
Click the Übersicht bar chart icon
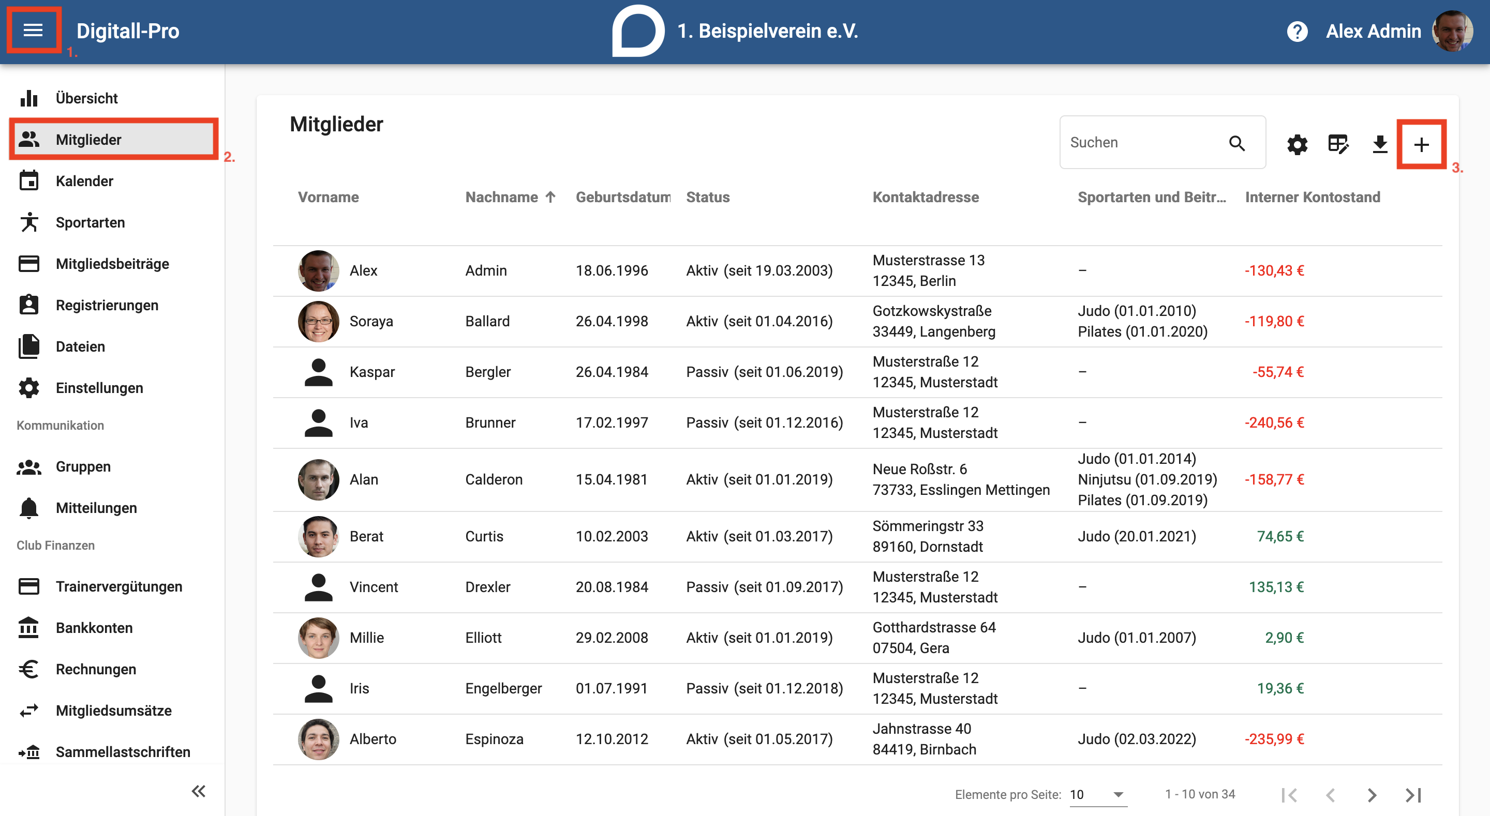click(29, 98)
